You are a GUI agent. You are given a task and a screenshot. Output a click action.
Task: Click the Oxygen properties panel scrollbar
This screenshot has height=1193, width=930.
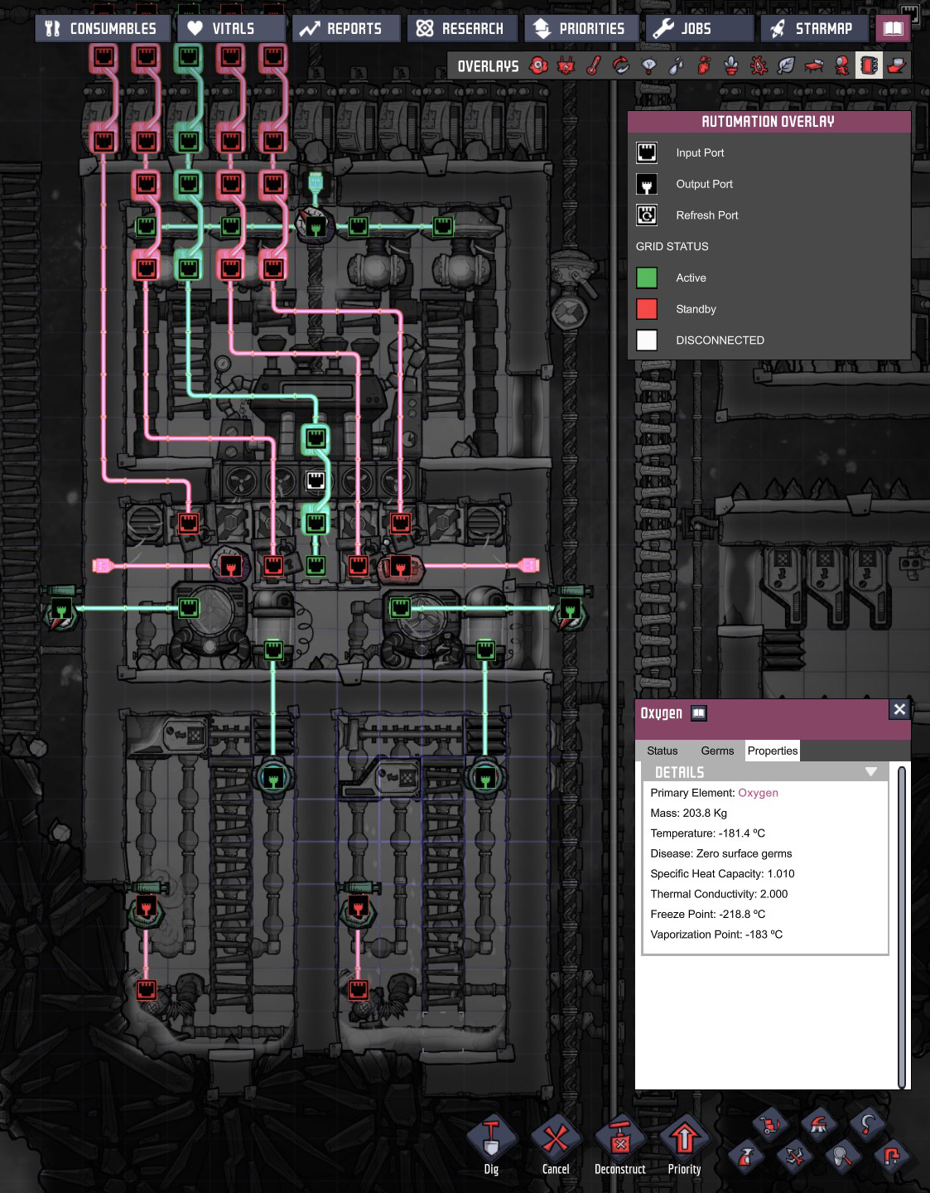coord(901,925)
